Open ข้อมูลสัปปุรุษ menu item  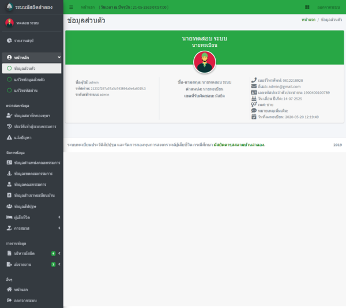(x=32, y=206)
